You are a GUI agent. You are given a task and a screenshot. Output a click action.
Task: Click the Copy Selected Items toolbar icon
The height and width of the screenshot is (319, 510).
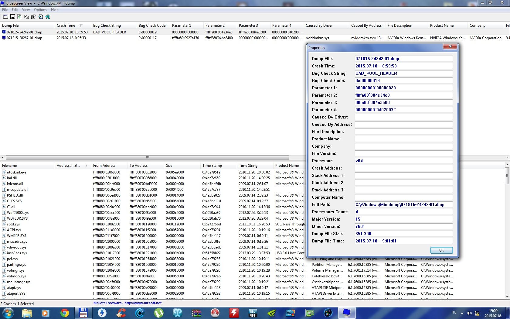(x=26, y=17)
